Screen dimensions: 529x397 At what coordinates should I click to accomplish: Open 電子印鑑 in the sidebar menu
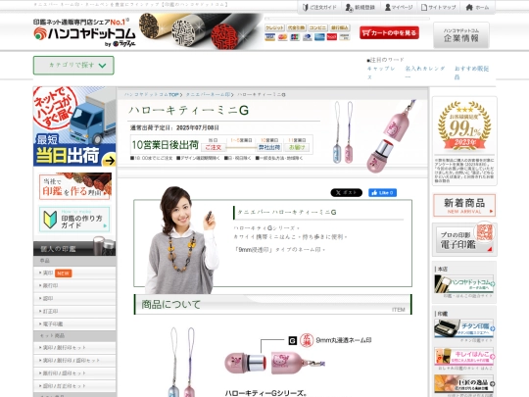[74, 324]
